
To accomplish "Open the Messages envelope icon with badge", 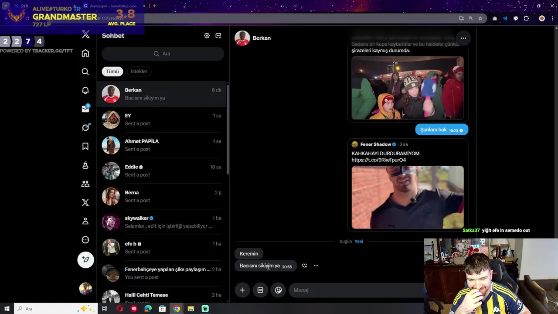I will pos(85,109).
